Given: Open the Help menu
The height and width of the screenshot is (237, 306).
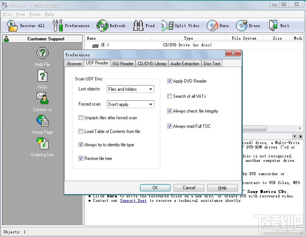Looking at the screenshot, I should click(49, 14).
